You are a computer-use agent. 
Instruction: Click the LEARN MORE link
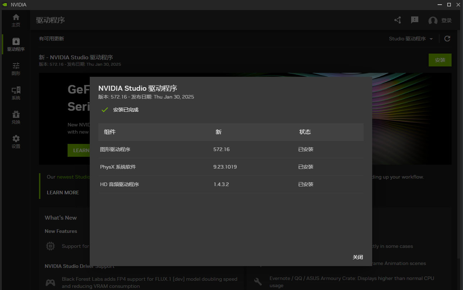click(x=63, y=192)
